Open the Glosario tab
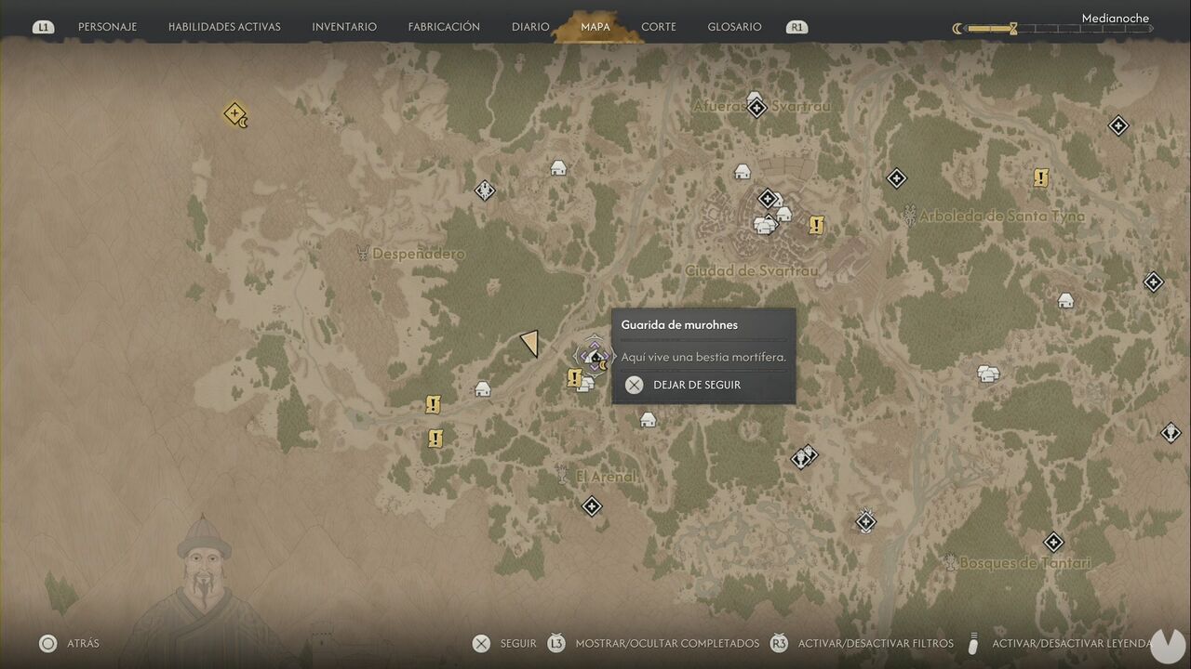 point(734,27)
